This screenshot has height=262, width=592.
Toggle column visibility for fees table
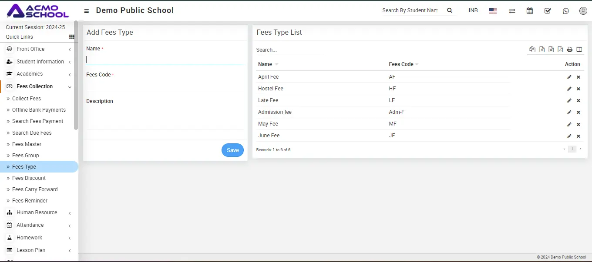pyautogui.click(x=579, y=50)
